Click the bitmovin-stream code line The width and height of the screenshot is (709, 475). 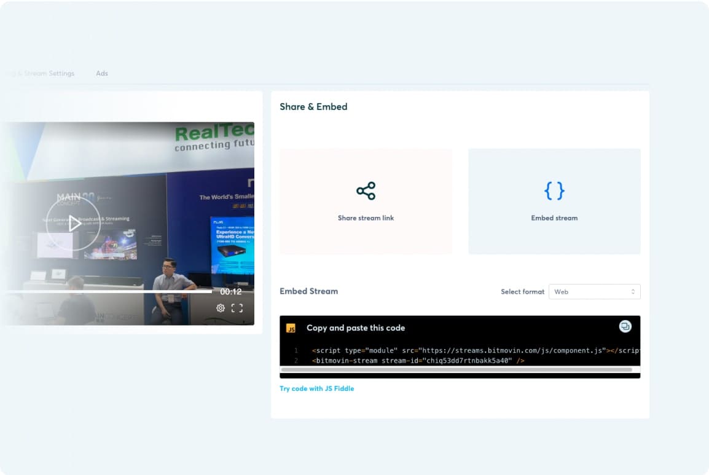coord(418,361)
